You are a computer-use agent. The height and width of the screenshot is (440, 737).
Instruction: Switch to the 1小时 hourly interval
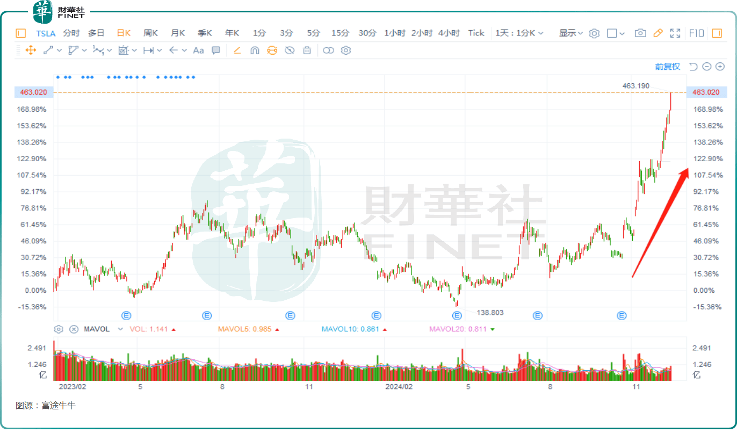tap(394, 33)
